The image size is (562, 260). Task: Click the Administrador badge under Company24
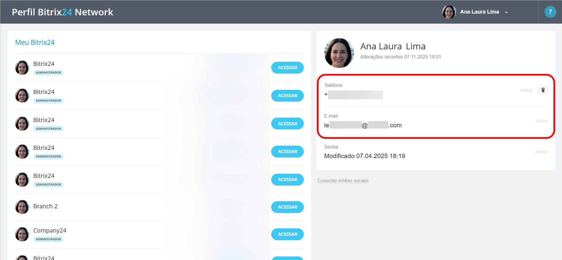[48, 239]
